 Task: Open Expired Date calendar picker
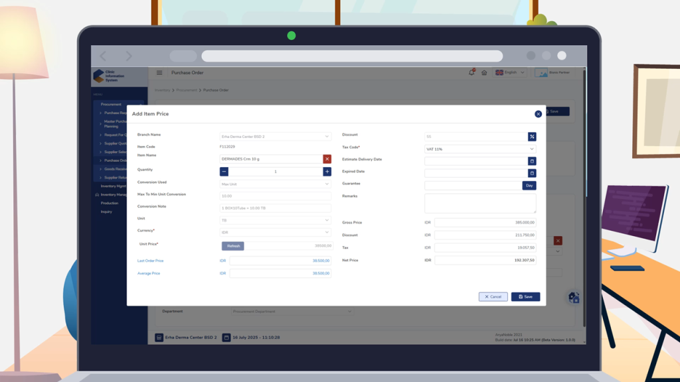pyautogui.click(x=532, y=173)
